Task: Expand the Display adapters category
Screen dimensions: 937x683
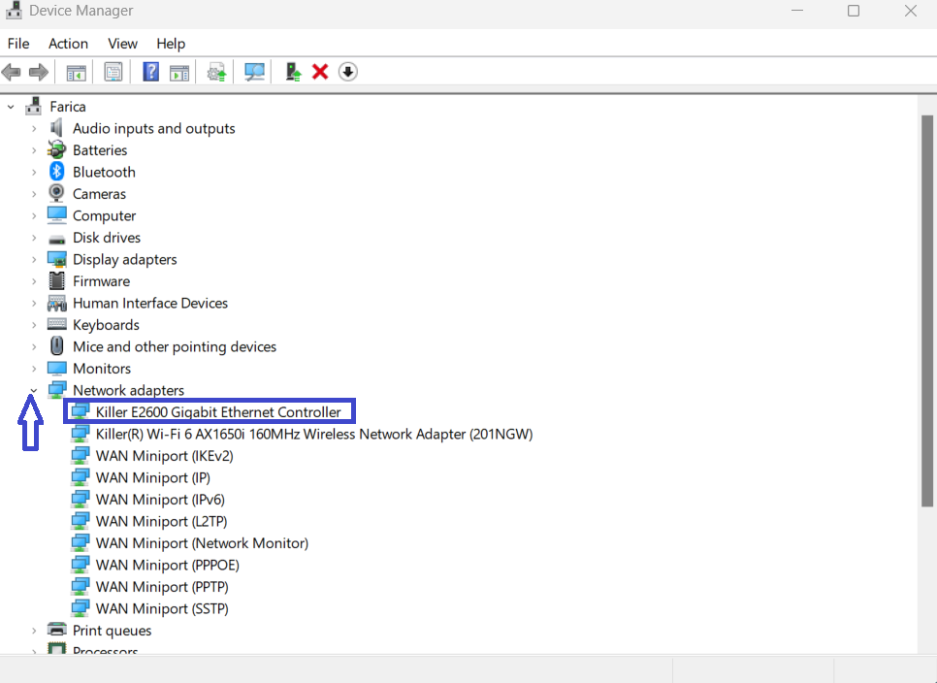Action: (x=34, y=260)
